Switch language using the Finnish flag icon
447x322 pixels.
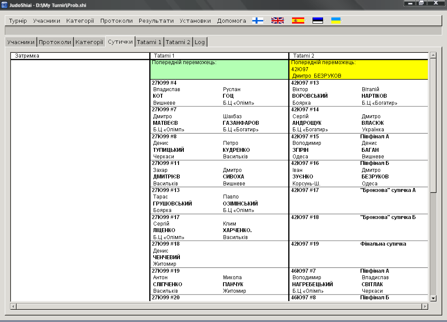point(258,21)
